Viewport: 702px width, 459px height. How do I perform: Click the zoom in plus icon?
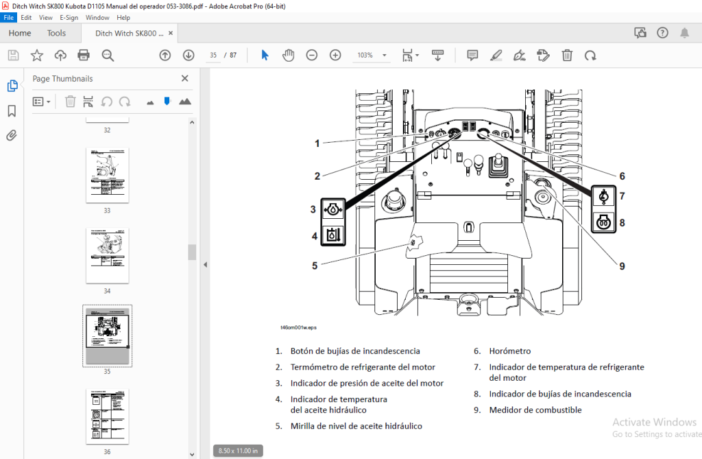click(335, 55)
